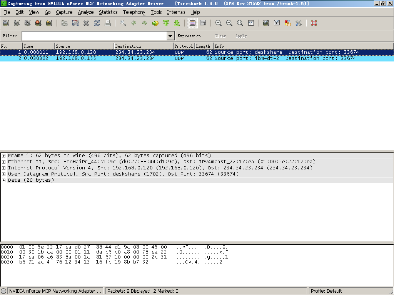This screenshot has width=394, height=295.
Task: Sort packets by the Time column
Action: click(38, 46)
